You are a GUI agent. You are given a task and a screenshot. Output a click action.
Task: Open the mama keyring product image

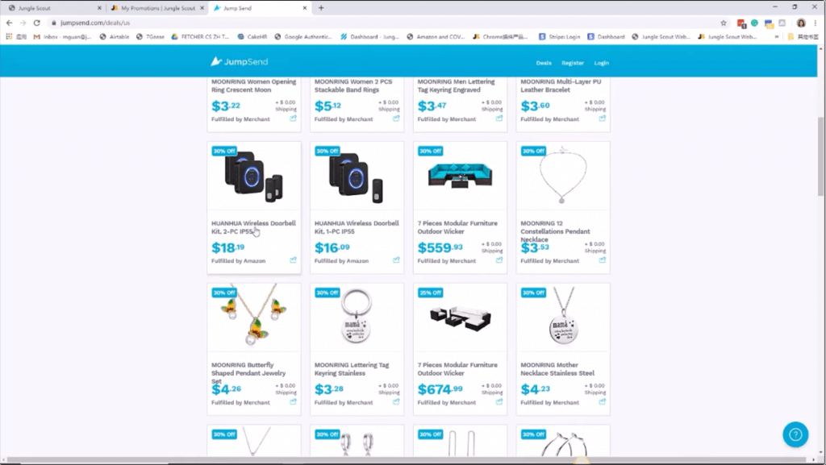[357, 317]
